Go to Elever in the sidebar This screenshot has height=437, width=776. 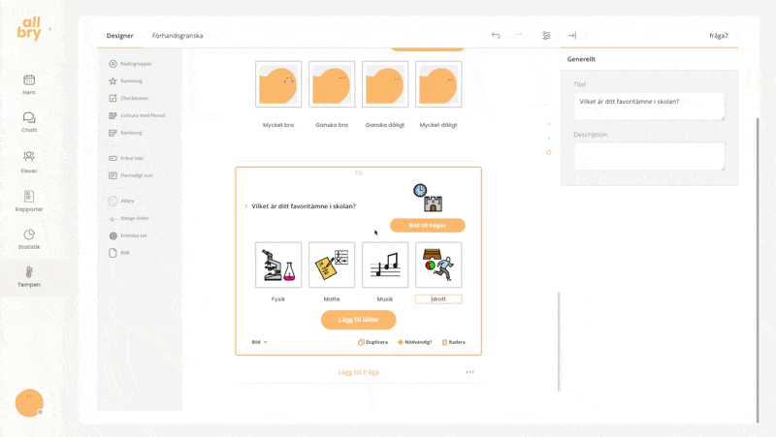pyautogui.click(x=29, y=161)
